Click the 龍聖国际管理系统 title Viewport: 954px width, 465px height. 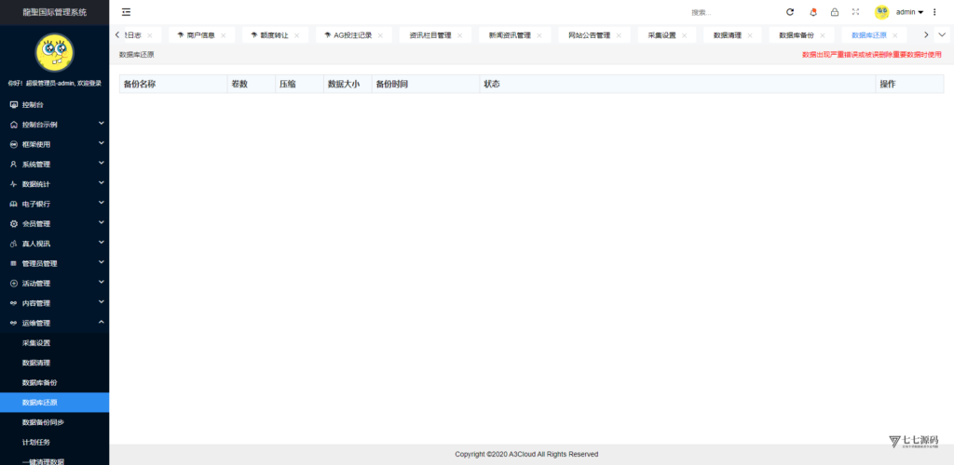pos(55,12)
